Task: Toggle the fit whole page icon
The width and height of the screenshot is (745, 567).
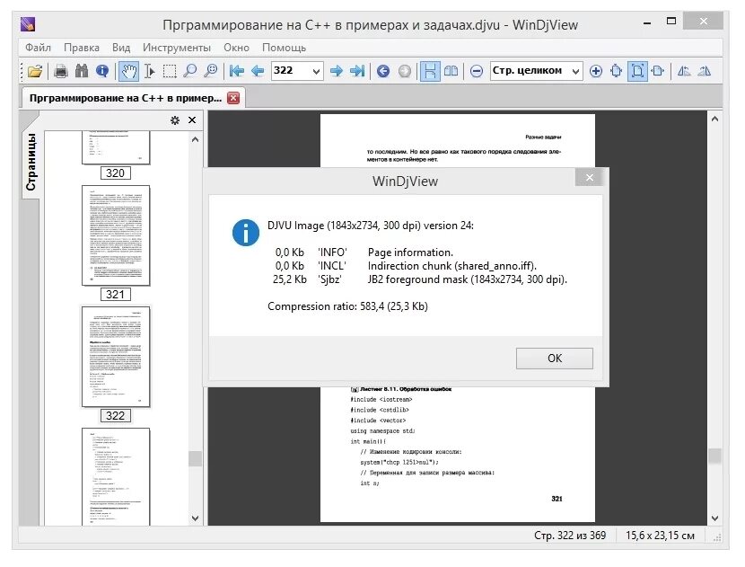Action: [x=637, y=71]
